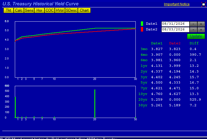Click the green Date1 legend swatch
Screen dimensions: 207x139
coord(142,24)
